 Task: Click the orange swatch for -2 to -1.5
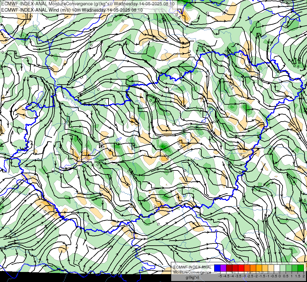point(253,268)
